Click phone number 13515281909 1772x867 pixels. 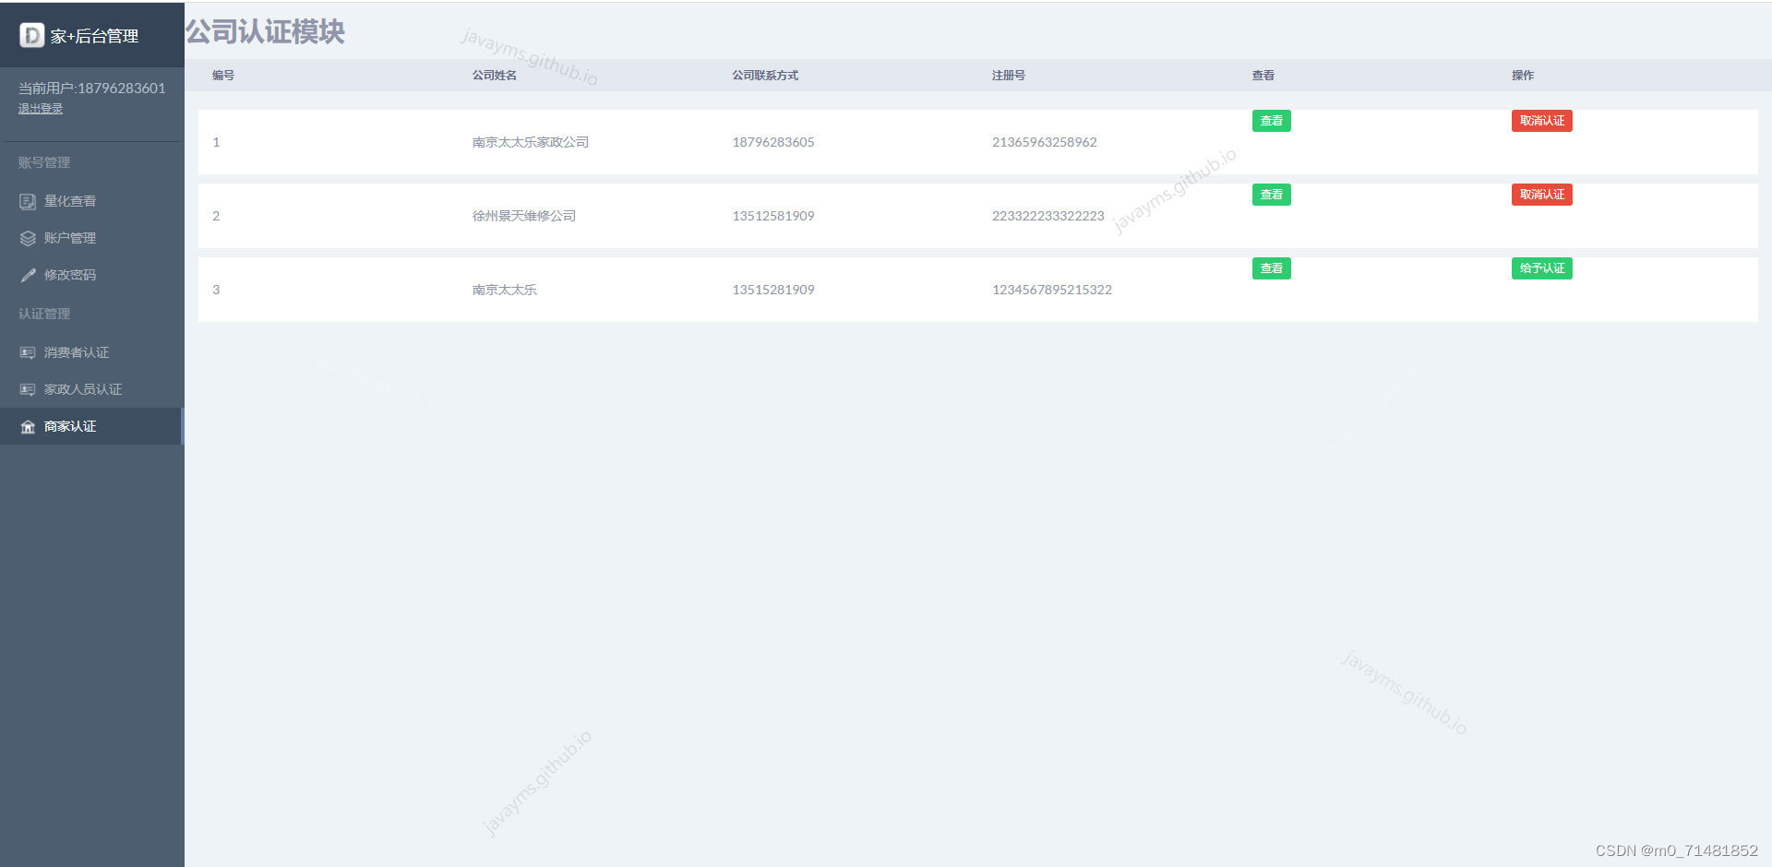pyautogui.click(x=773, y=290)
